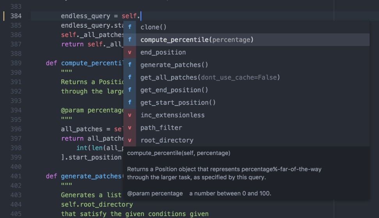
Task: Click the function icon next to get_all_patches
Action: 129,77
